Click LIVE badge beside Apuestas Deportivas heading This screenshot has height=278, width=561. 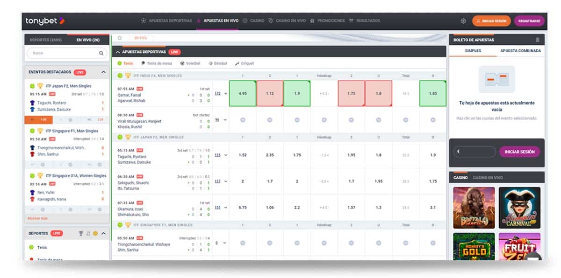[x=175, y=52]
